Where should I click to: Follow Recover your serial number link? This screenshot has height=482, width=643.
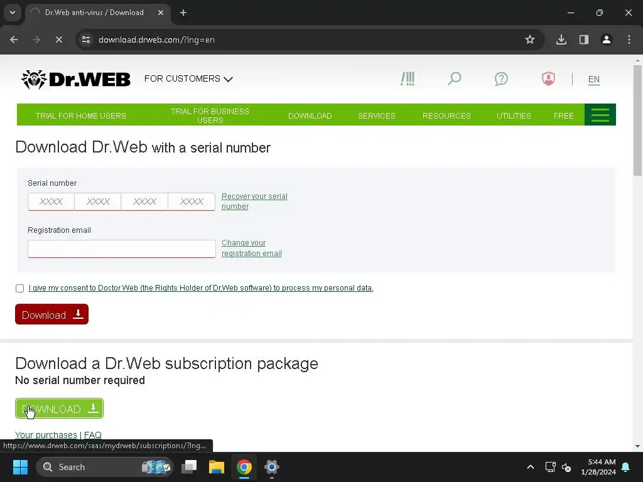(254, 201)
